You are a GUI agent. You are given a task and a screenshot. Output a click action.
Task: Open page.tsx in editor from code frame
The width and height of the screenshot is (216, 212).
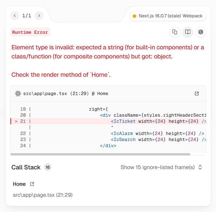tap(197, 94)
